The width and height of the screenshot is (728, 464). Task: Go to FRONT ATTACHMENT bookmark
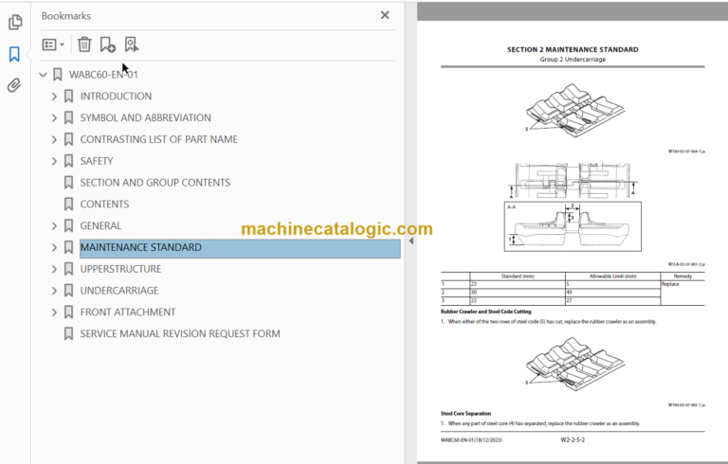coord(128,312)
